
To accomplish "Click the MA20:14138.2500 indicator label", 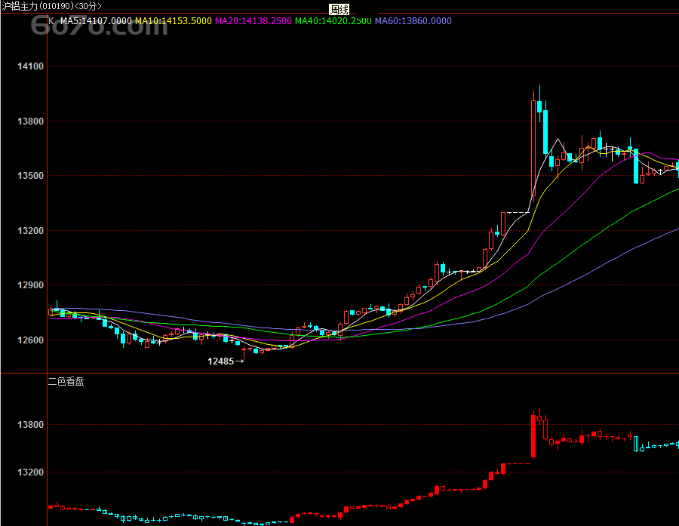I will coord(253,21).
